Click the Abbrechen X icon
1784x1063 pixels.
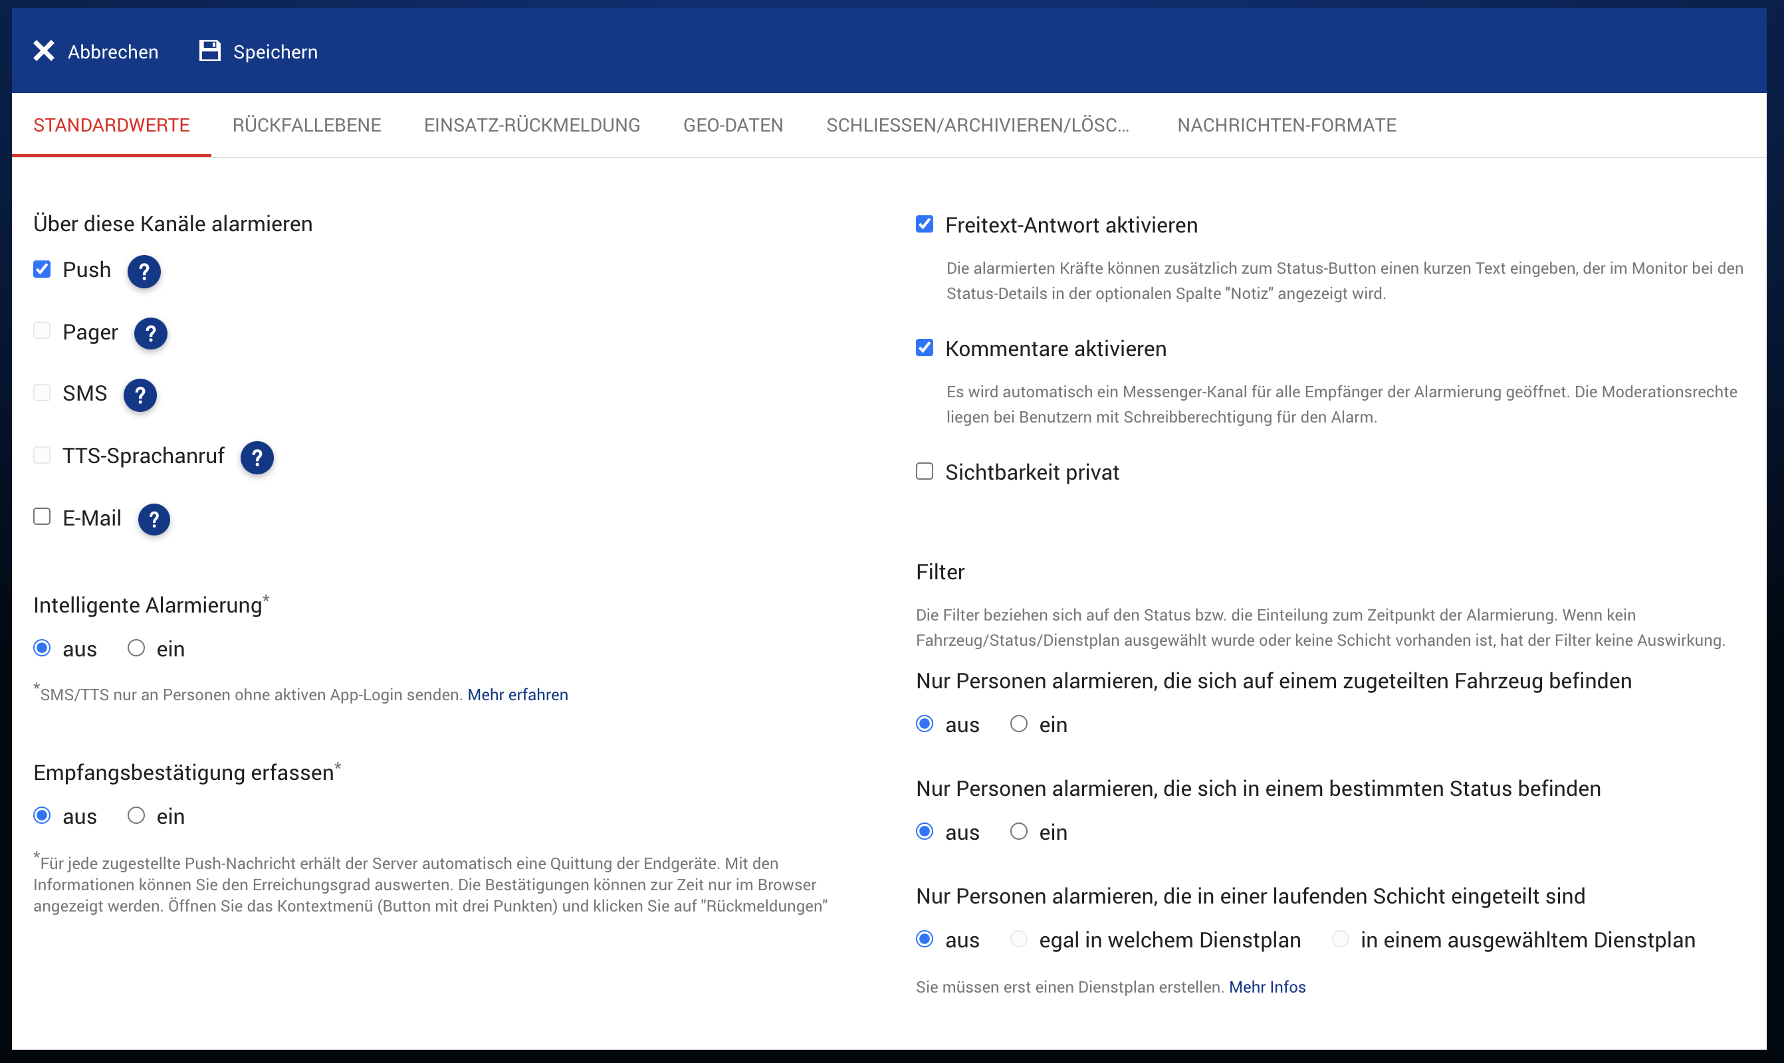44,51
